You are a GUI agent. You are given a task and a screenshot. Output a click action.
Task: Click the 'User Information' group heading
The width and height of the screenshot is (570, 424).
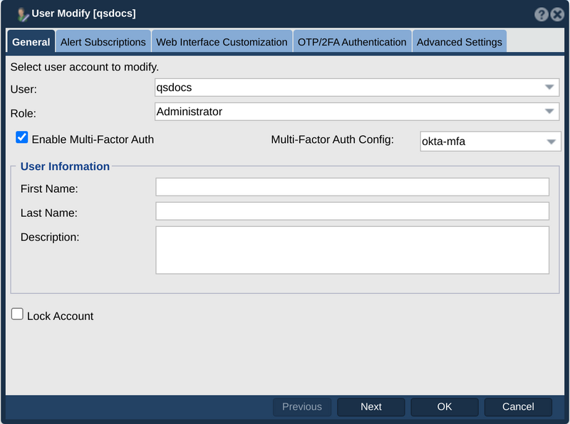pos(65,166)
